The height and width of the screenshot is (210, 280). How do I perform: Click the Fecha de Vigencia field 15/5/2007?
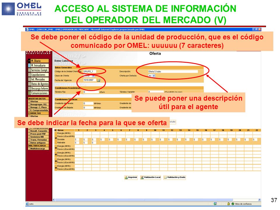point(90,80)
